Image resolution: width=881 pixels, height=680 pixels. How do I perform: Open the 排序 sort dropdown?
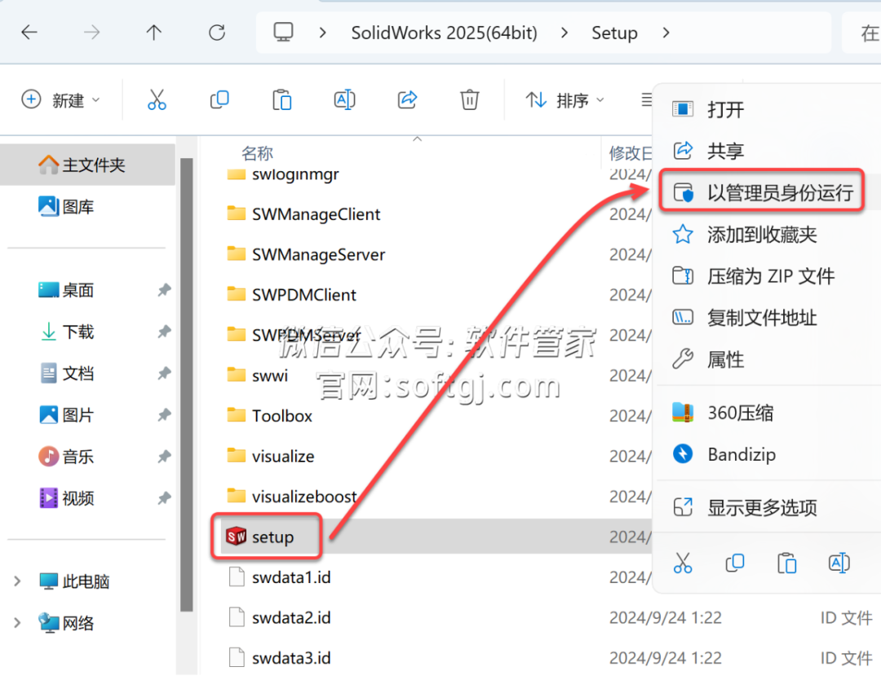point(564,100)
